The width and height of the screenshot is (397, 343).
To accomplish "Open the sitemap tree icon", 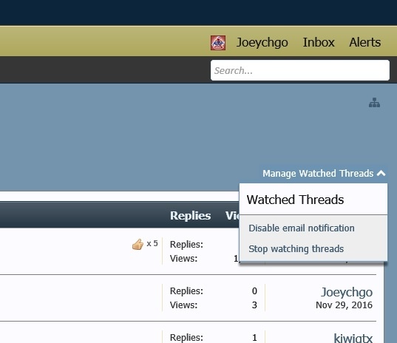I will click(374, 103).
